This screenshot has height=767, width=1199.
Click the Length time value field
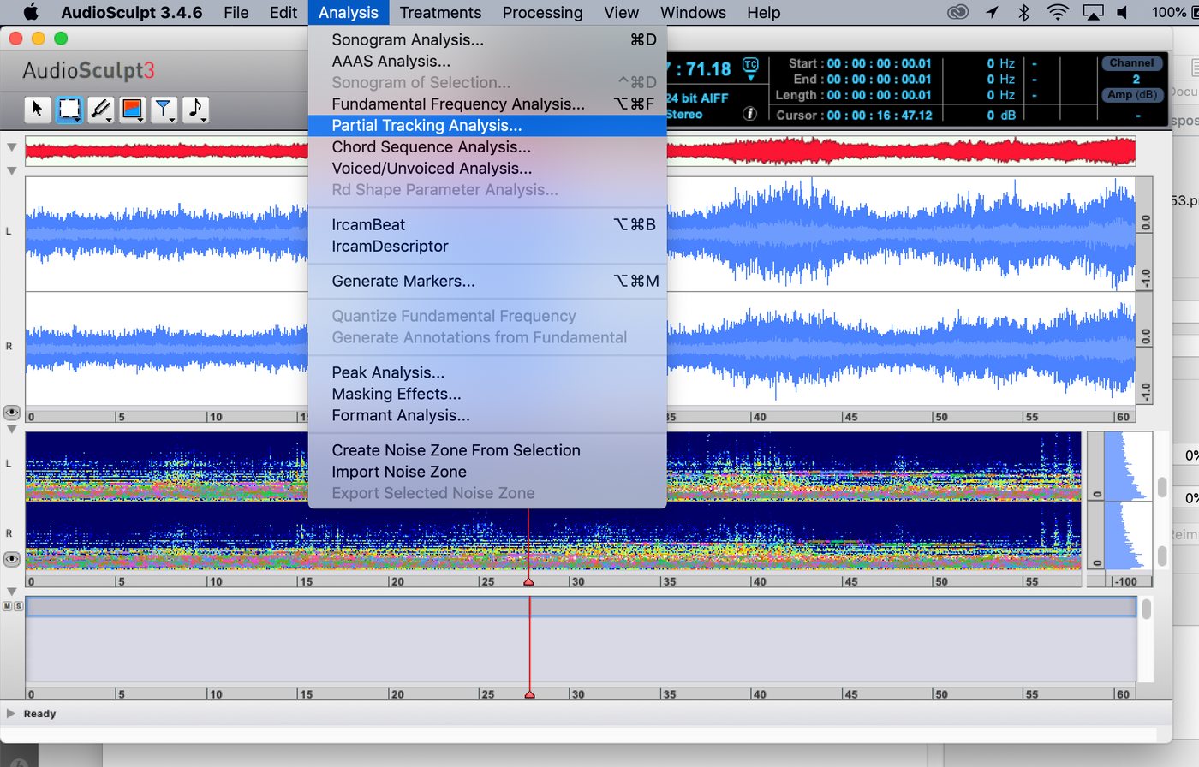(x=879, y=95)
